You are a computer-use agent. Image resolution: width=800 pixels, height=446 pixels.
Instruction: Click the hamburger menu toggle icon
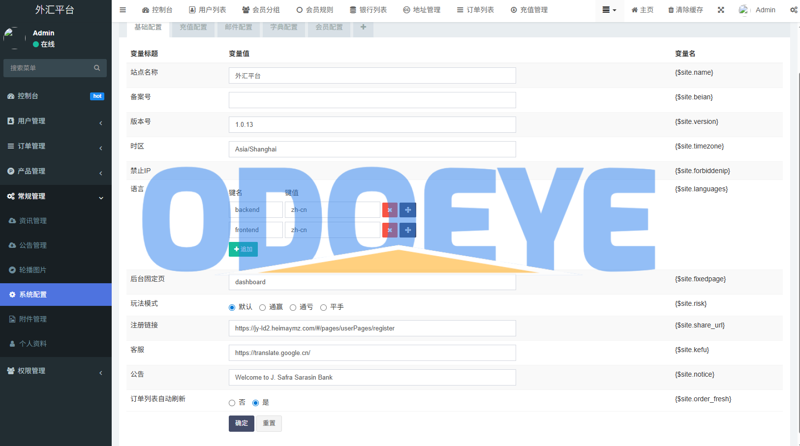[123, 10]
